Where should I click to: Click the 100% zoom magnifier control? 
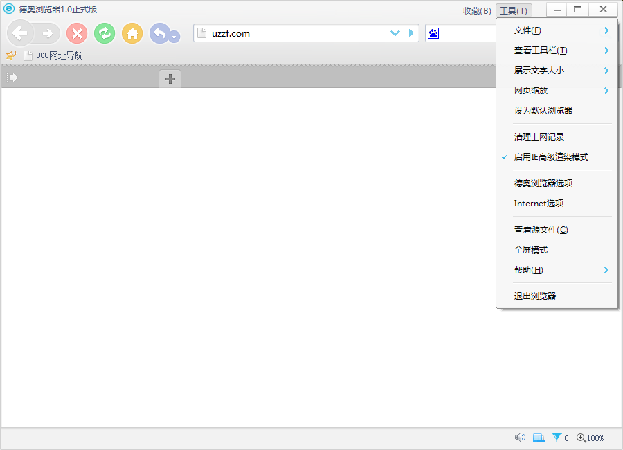point(590,438)
